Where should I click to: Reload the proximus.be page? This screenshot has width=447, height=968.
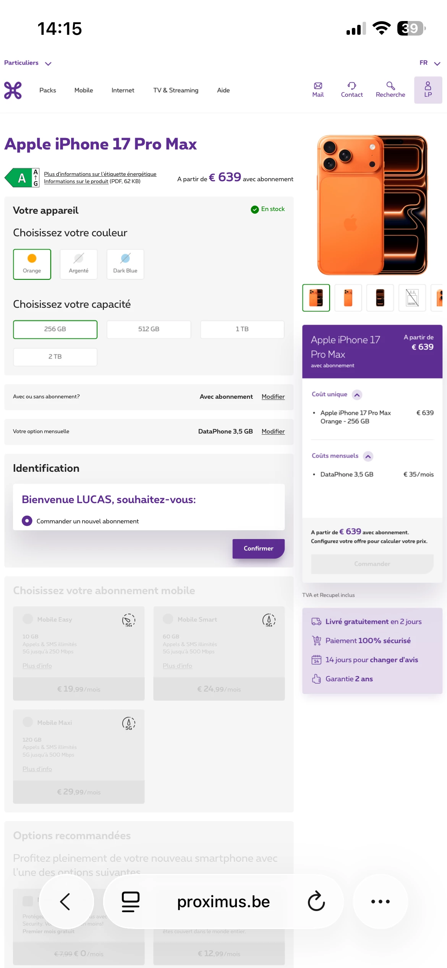316,901
